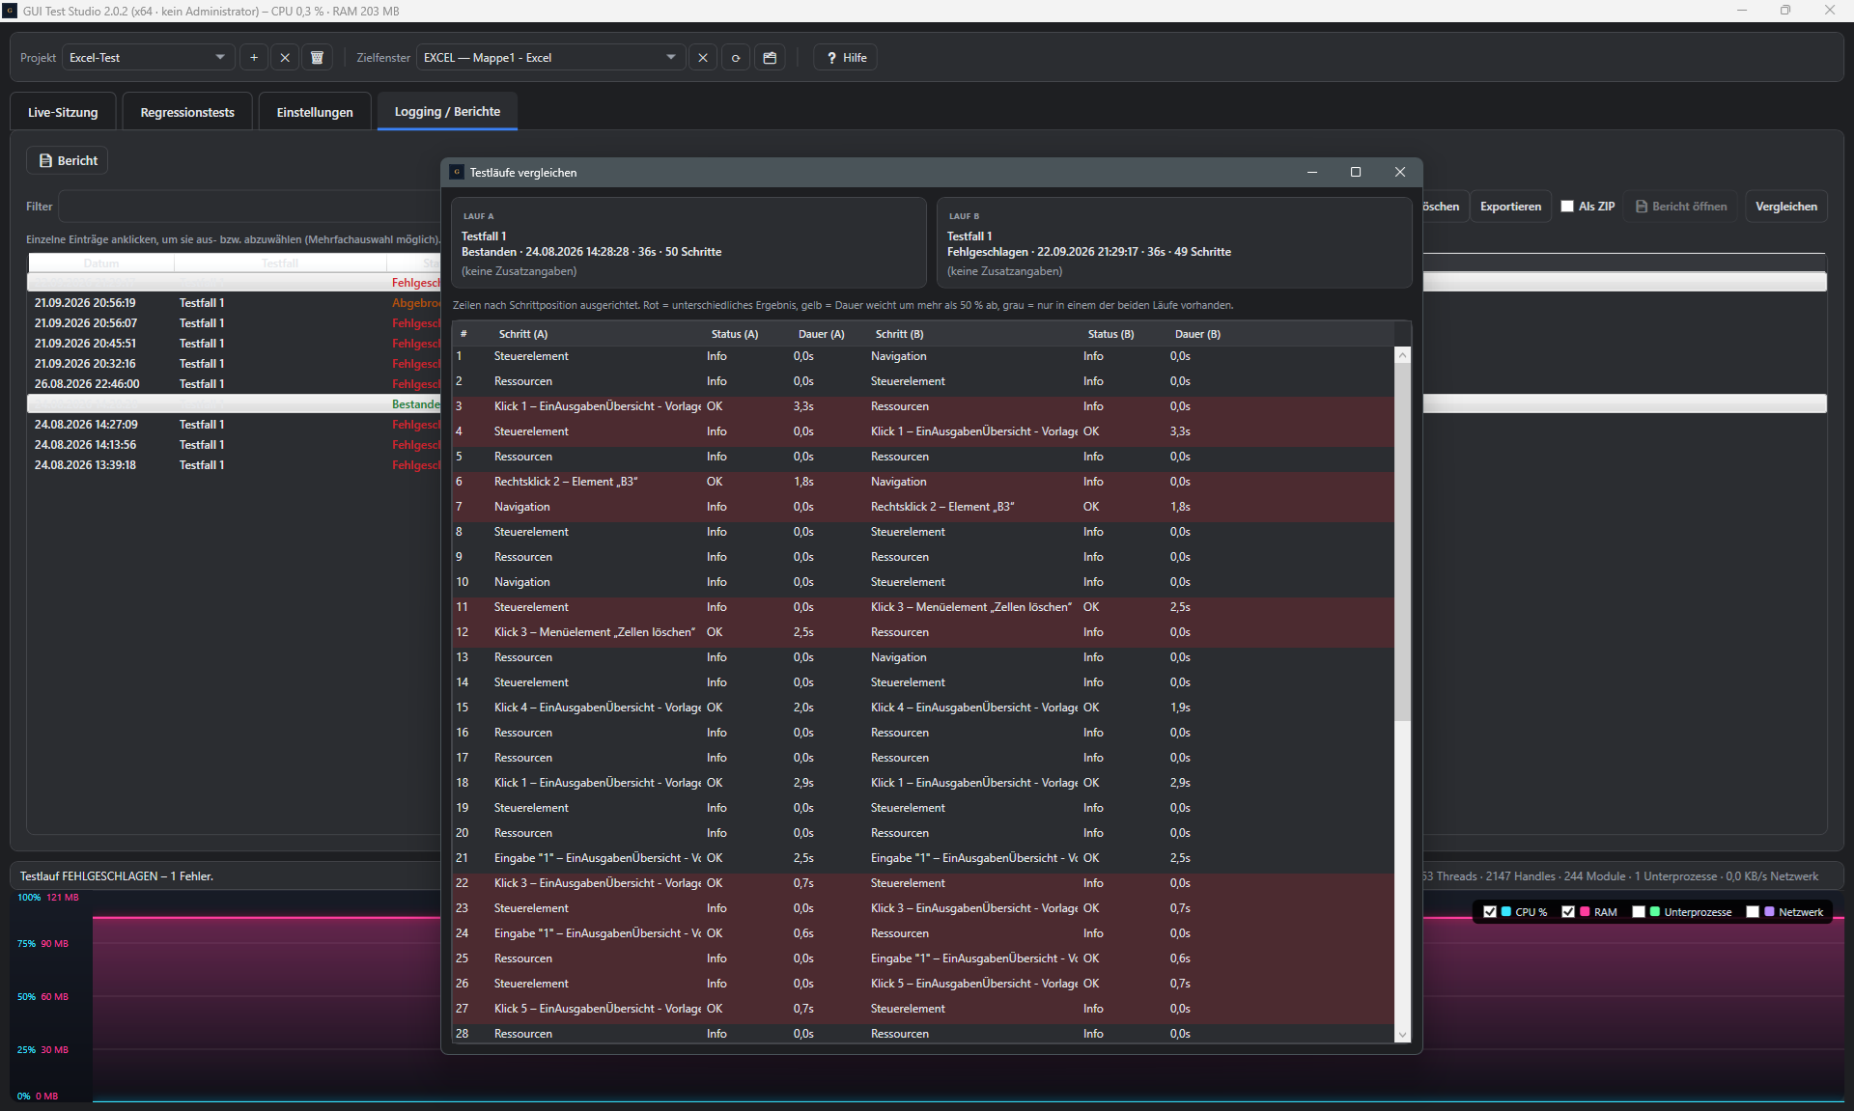Click the pink RAM color swatch
This screenshot has width=1854, height=1111.
click(x=1585, y=912)
